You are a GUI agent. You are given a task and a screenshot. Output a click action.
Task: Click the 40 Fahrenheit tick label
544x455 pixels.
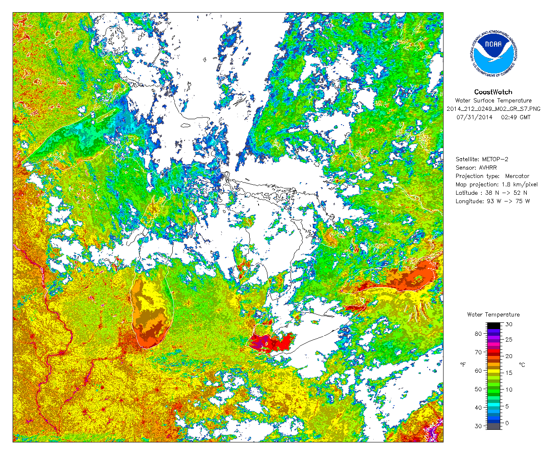click(478, 408)
